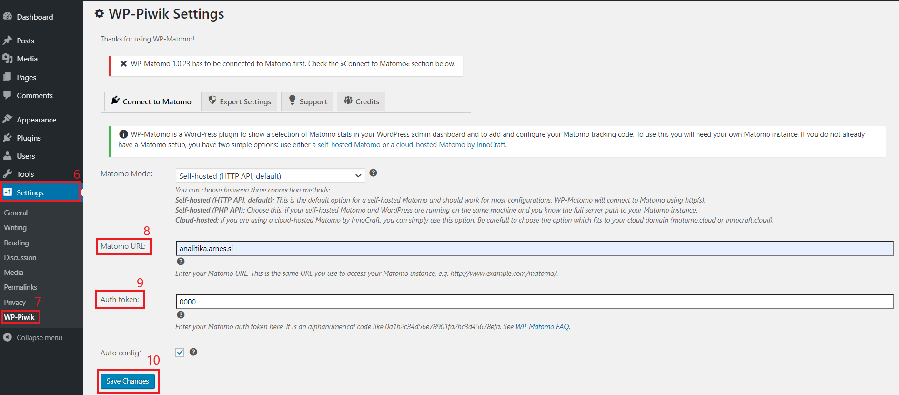Toggle the Auto config checkbox
The height and width of the screenshot is (395, 899).
tap(180, 353)
